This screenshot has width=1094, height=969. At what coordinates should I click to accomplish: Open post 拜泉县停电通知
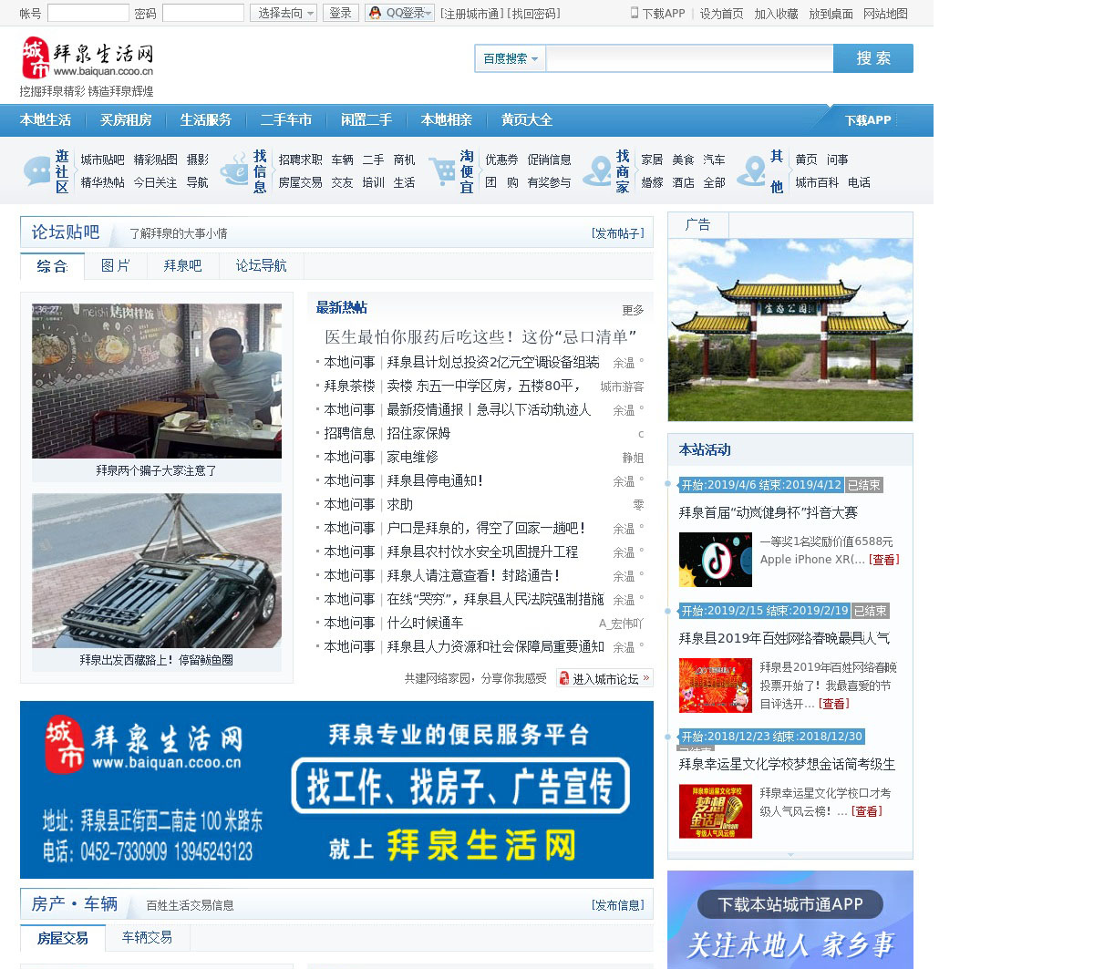[435, 480]
